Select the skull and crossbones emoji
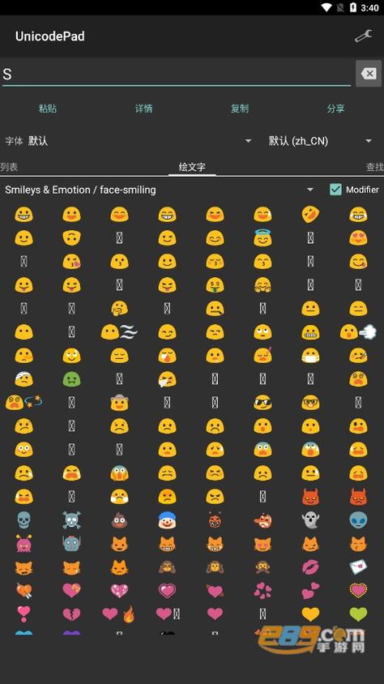This screenshot has width=384, height=684. coord(71,520)
